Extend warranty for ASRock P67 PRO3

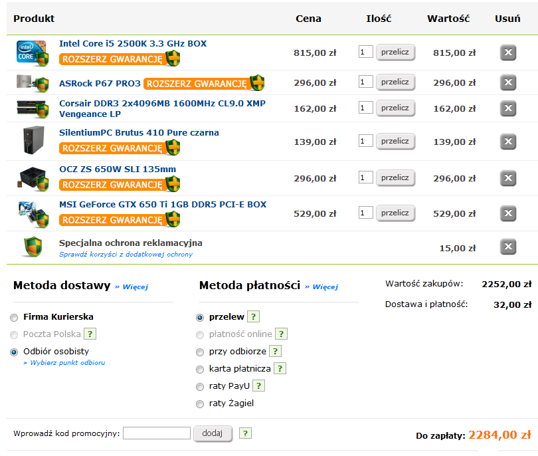(x=204, y=84)
